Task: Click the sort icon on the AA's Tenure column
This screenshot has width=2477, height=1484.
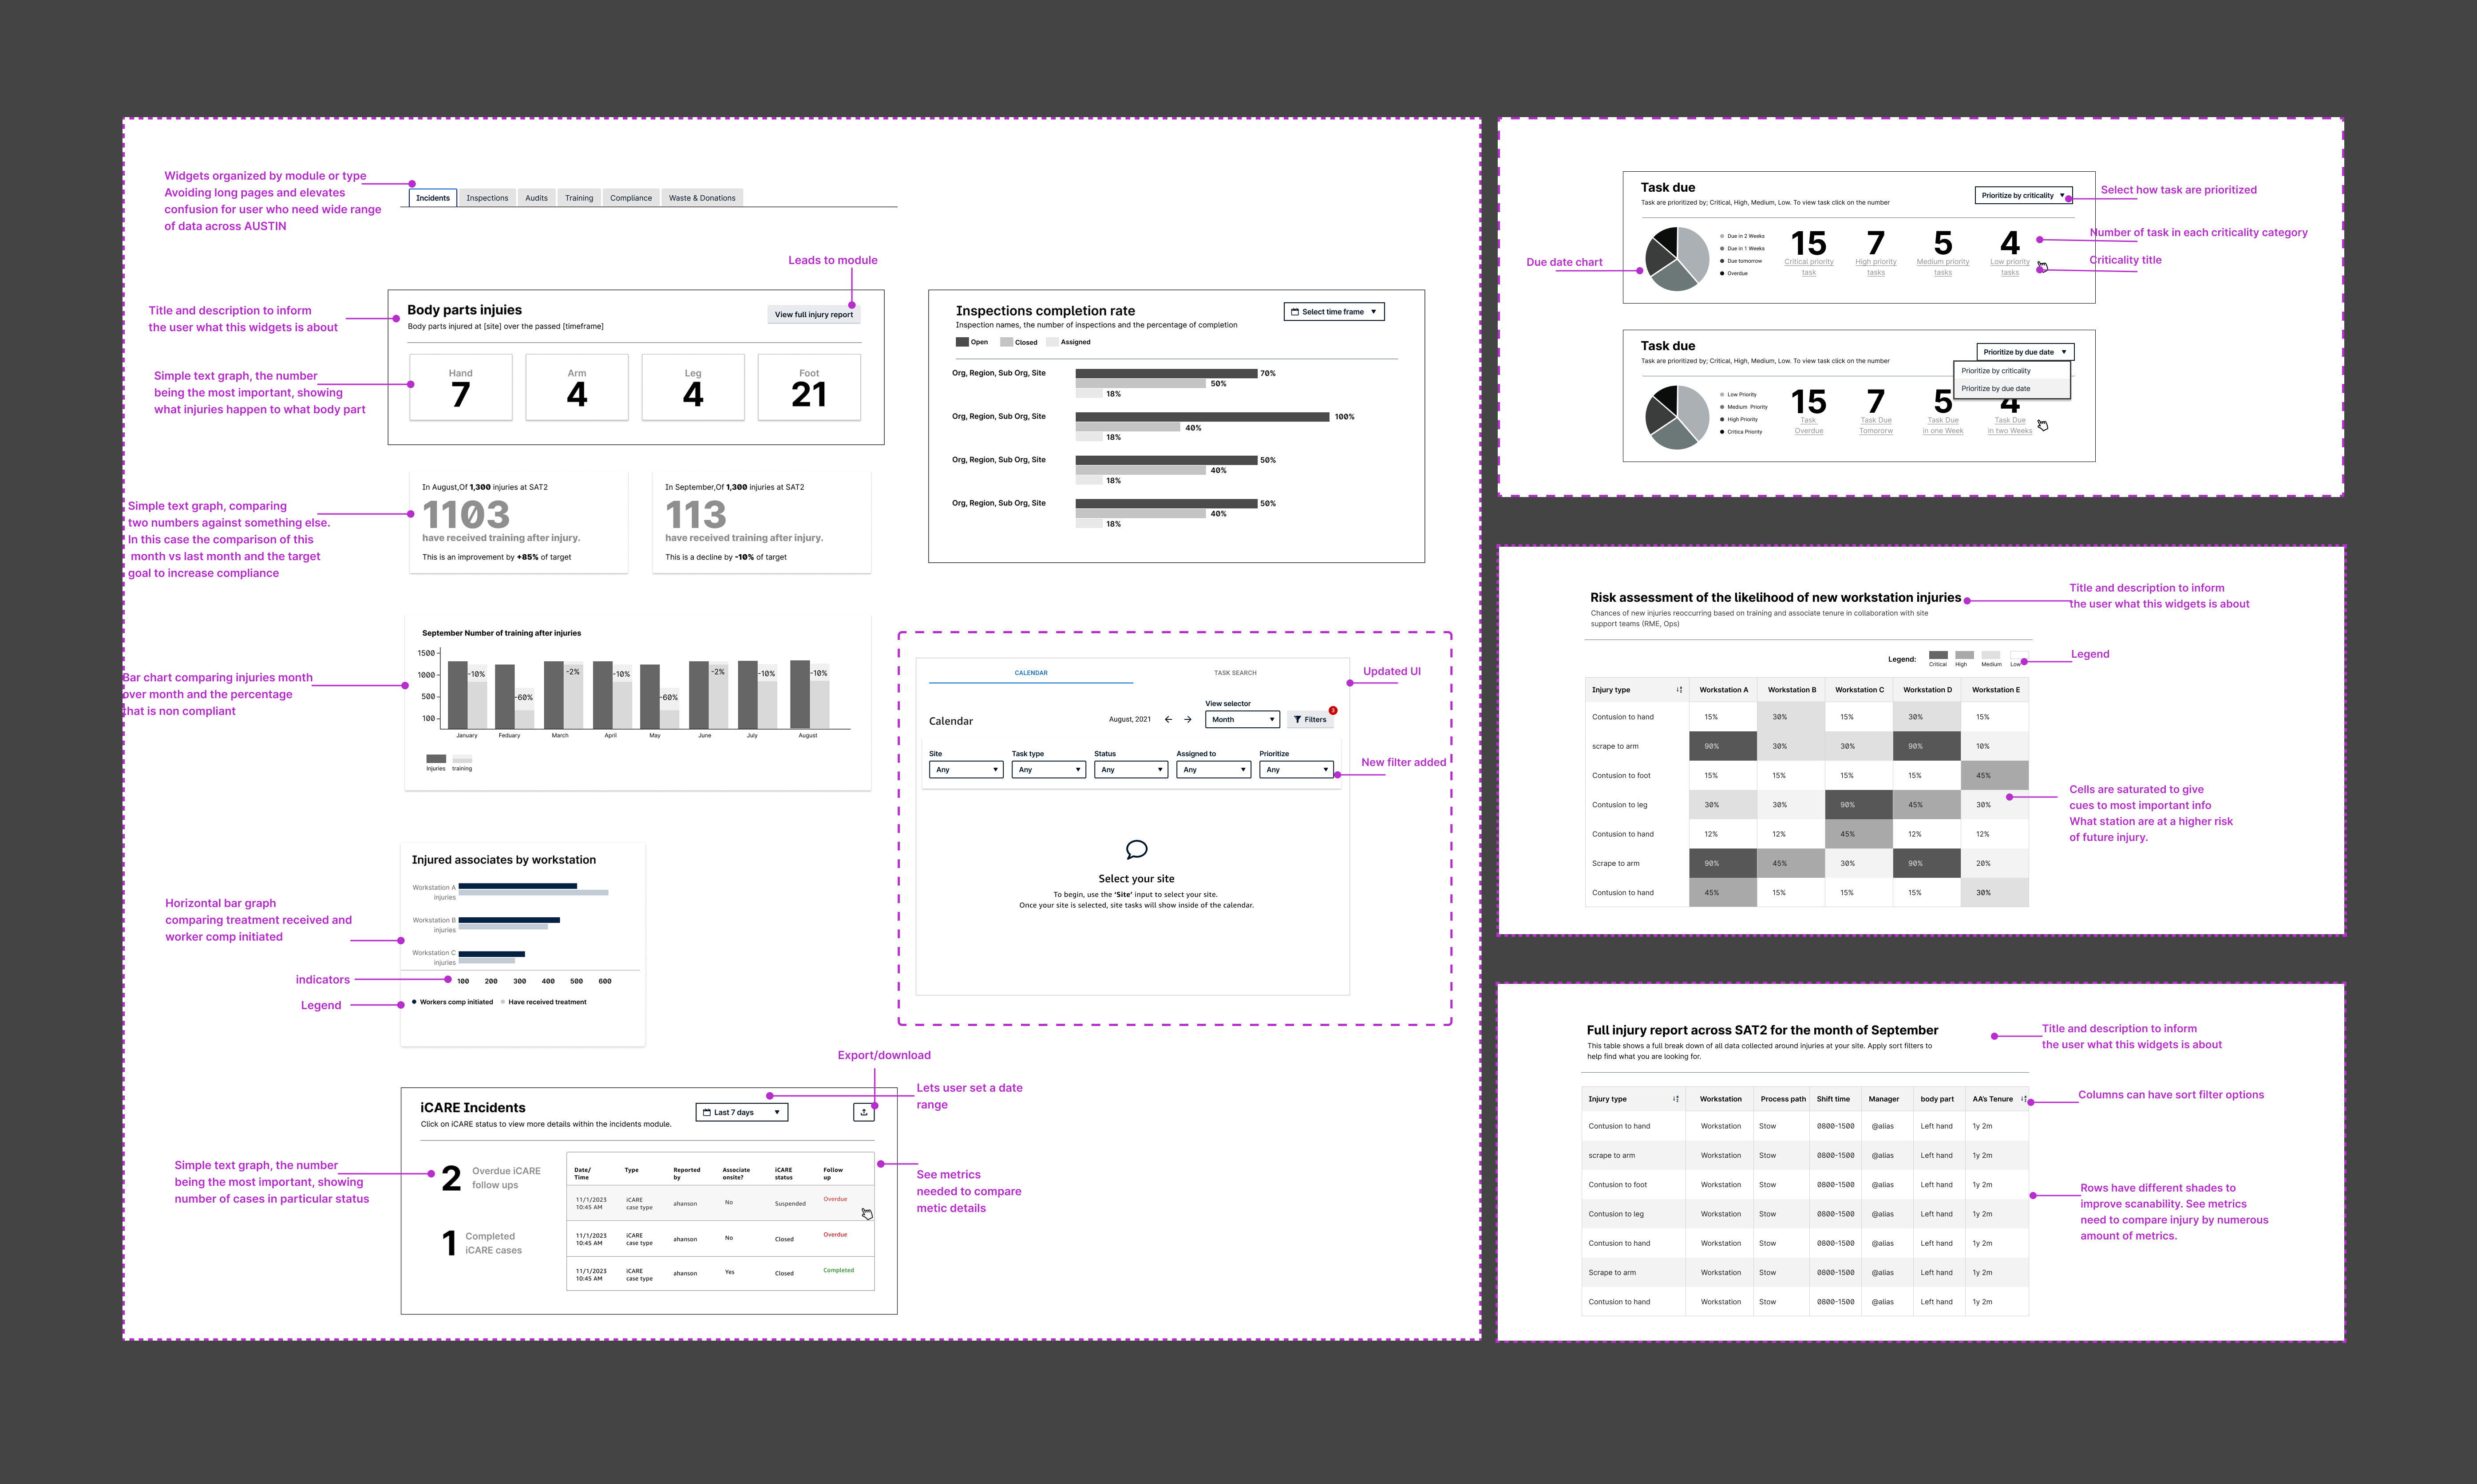Action: [x=2024, y=1099]
